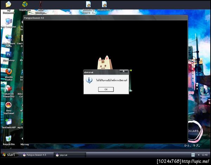Click the Pangya:Season 4.5 title bar

coord(105,18)
